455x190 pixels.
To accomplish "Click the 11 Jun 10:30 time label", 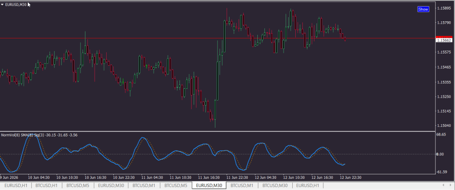I will (180, 177).
